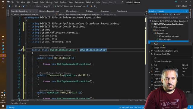193x109 pixels.
Task: Click the '1 reference' CodeLens above Delete
Action: (x=42, y=56)
